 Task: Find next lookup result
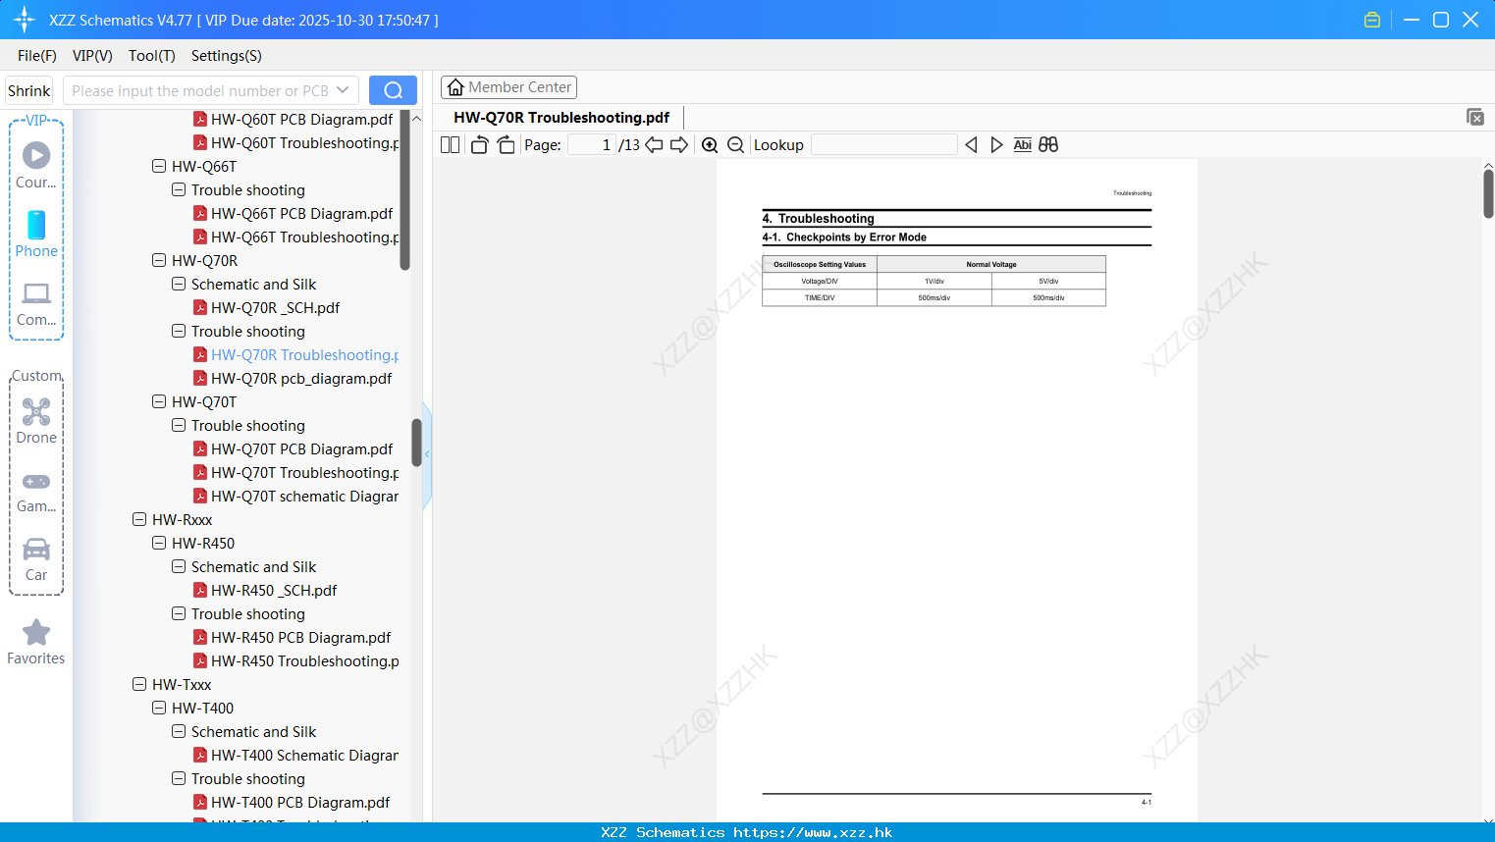pyautogui.click(x=996, y=144)
